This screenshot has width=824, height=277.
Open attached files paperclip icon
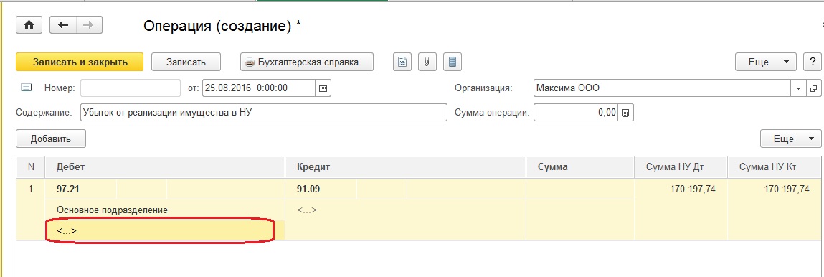click(427, 62)
